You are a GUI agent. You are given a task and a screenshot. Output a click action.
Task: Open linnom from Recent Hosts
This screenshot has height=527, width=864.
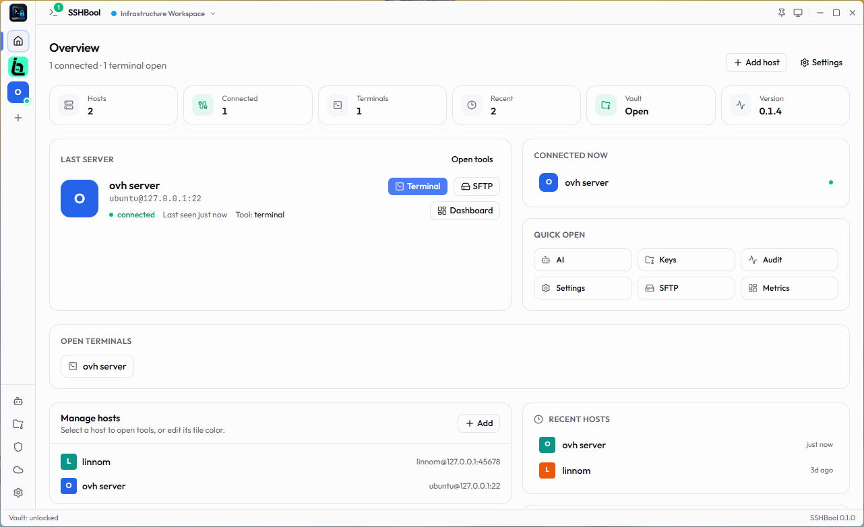(686, 470)
